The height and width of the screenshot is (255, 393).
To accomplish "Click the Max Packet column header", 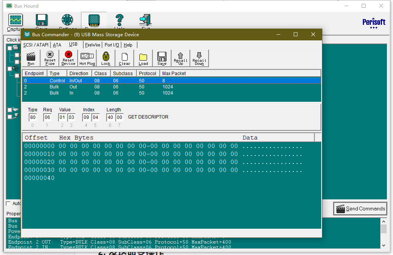I will click(240, 73).
